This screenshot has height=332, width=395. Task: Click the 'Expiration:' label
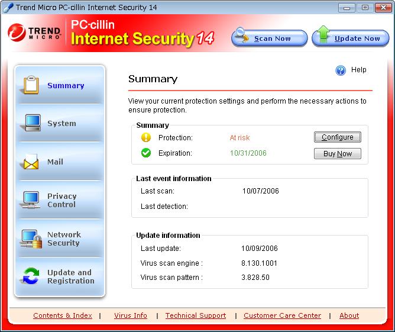(x=175, y=153)
